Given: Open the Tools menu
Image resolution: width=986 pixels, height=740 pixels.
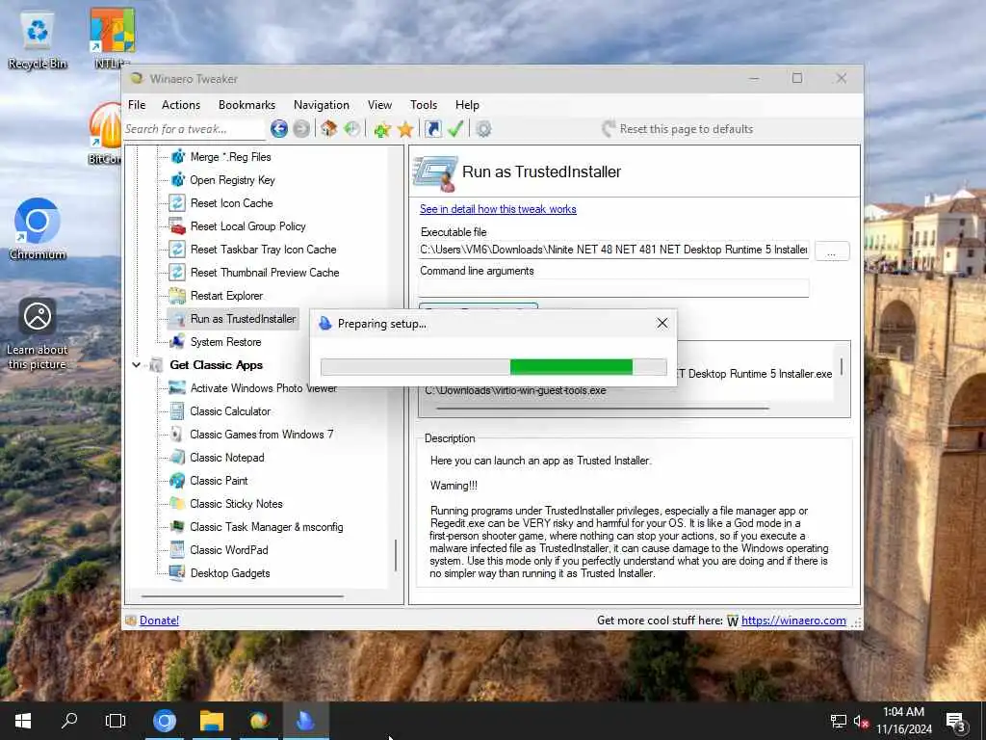Looking at the screenshot, I should (x=424, y=105).
